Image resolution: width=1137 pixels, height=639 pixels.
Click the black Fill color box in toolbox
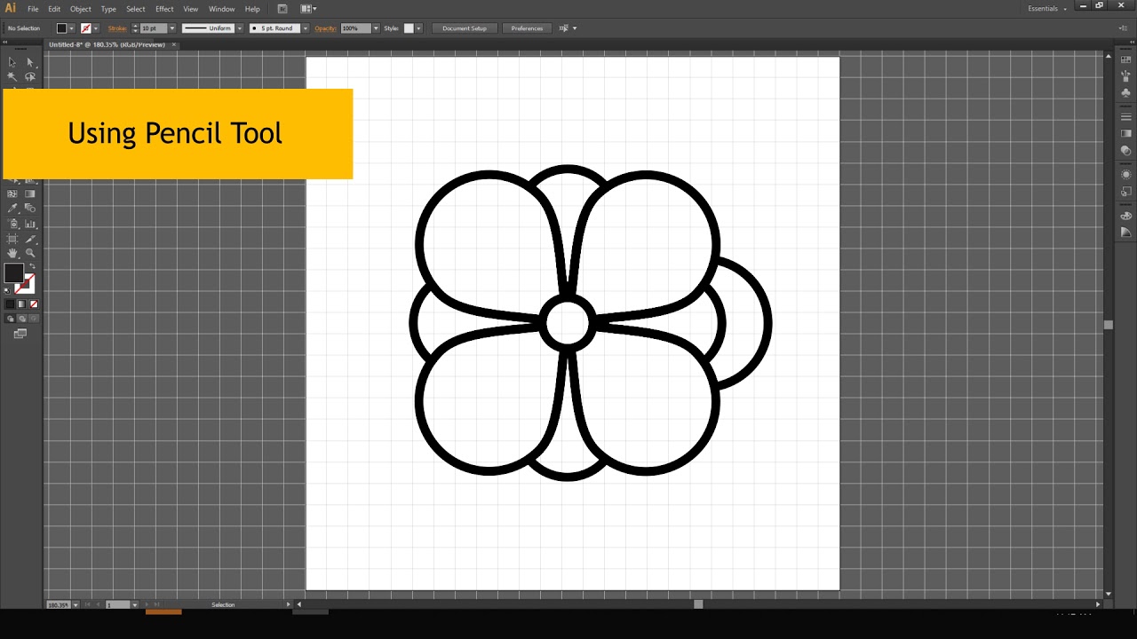(x=13, y=272)
